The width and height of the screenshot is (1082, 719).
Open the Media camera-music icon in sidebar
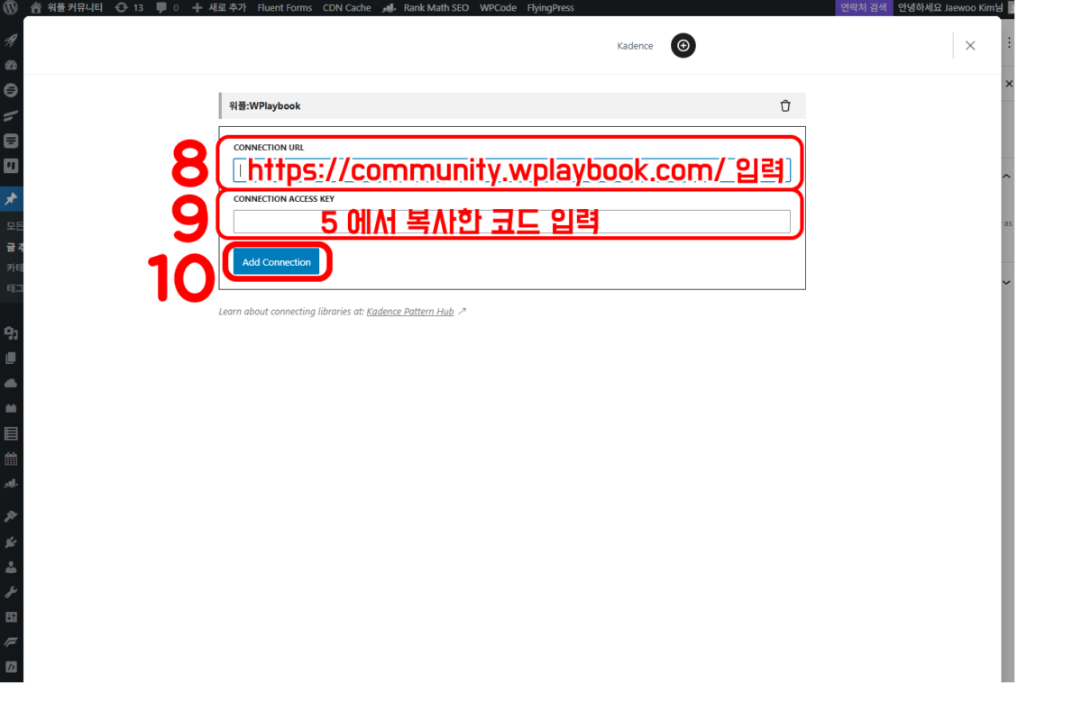pyautogui.click(x=11, y=333)
